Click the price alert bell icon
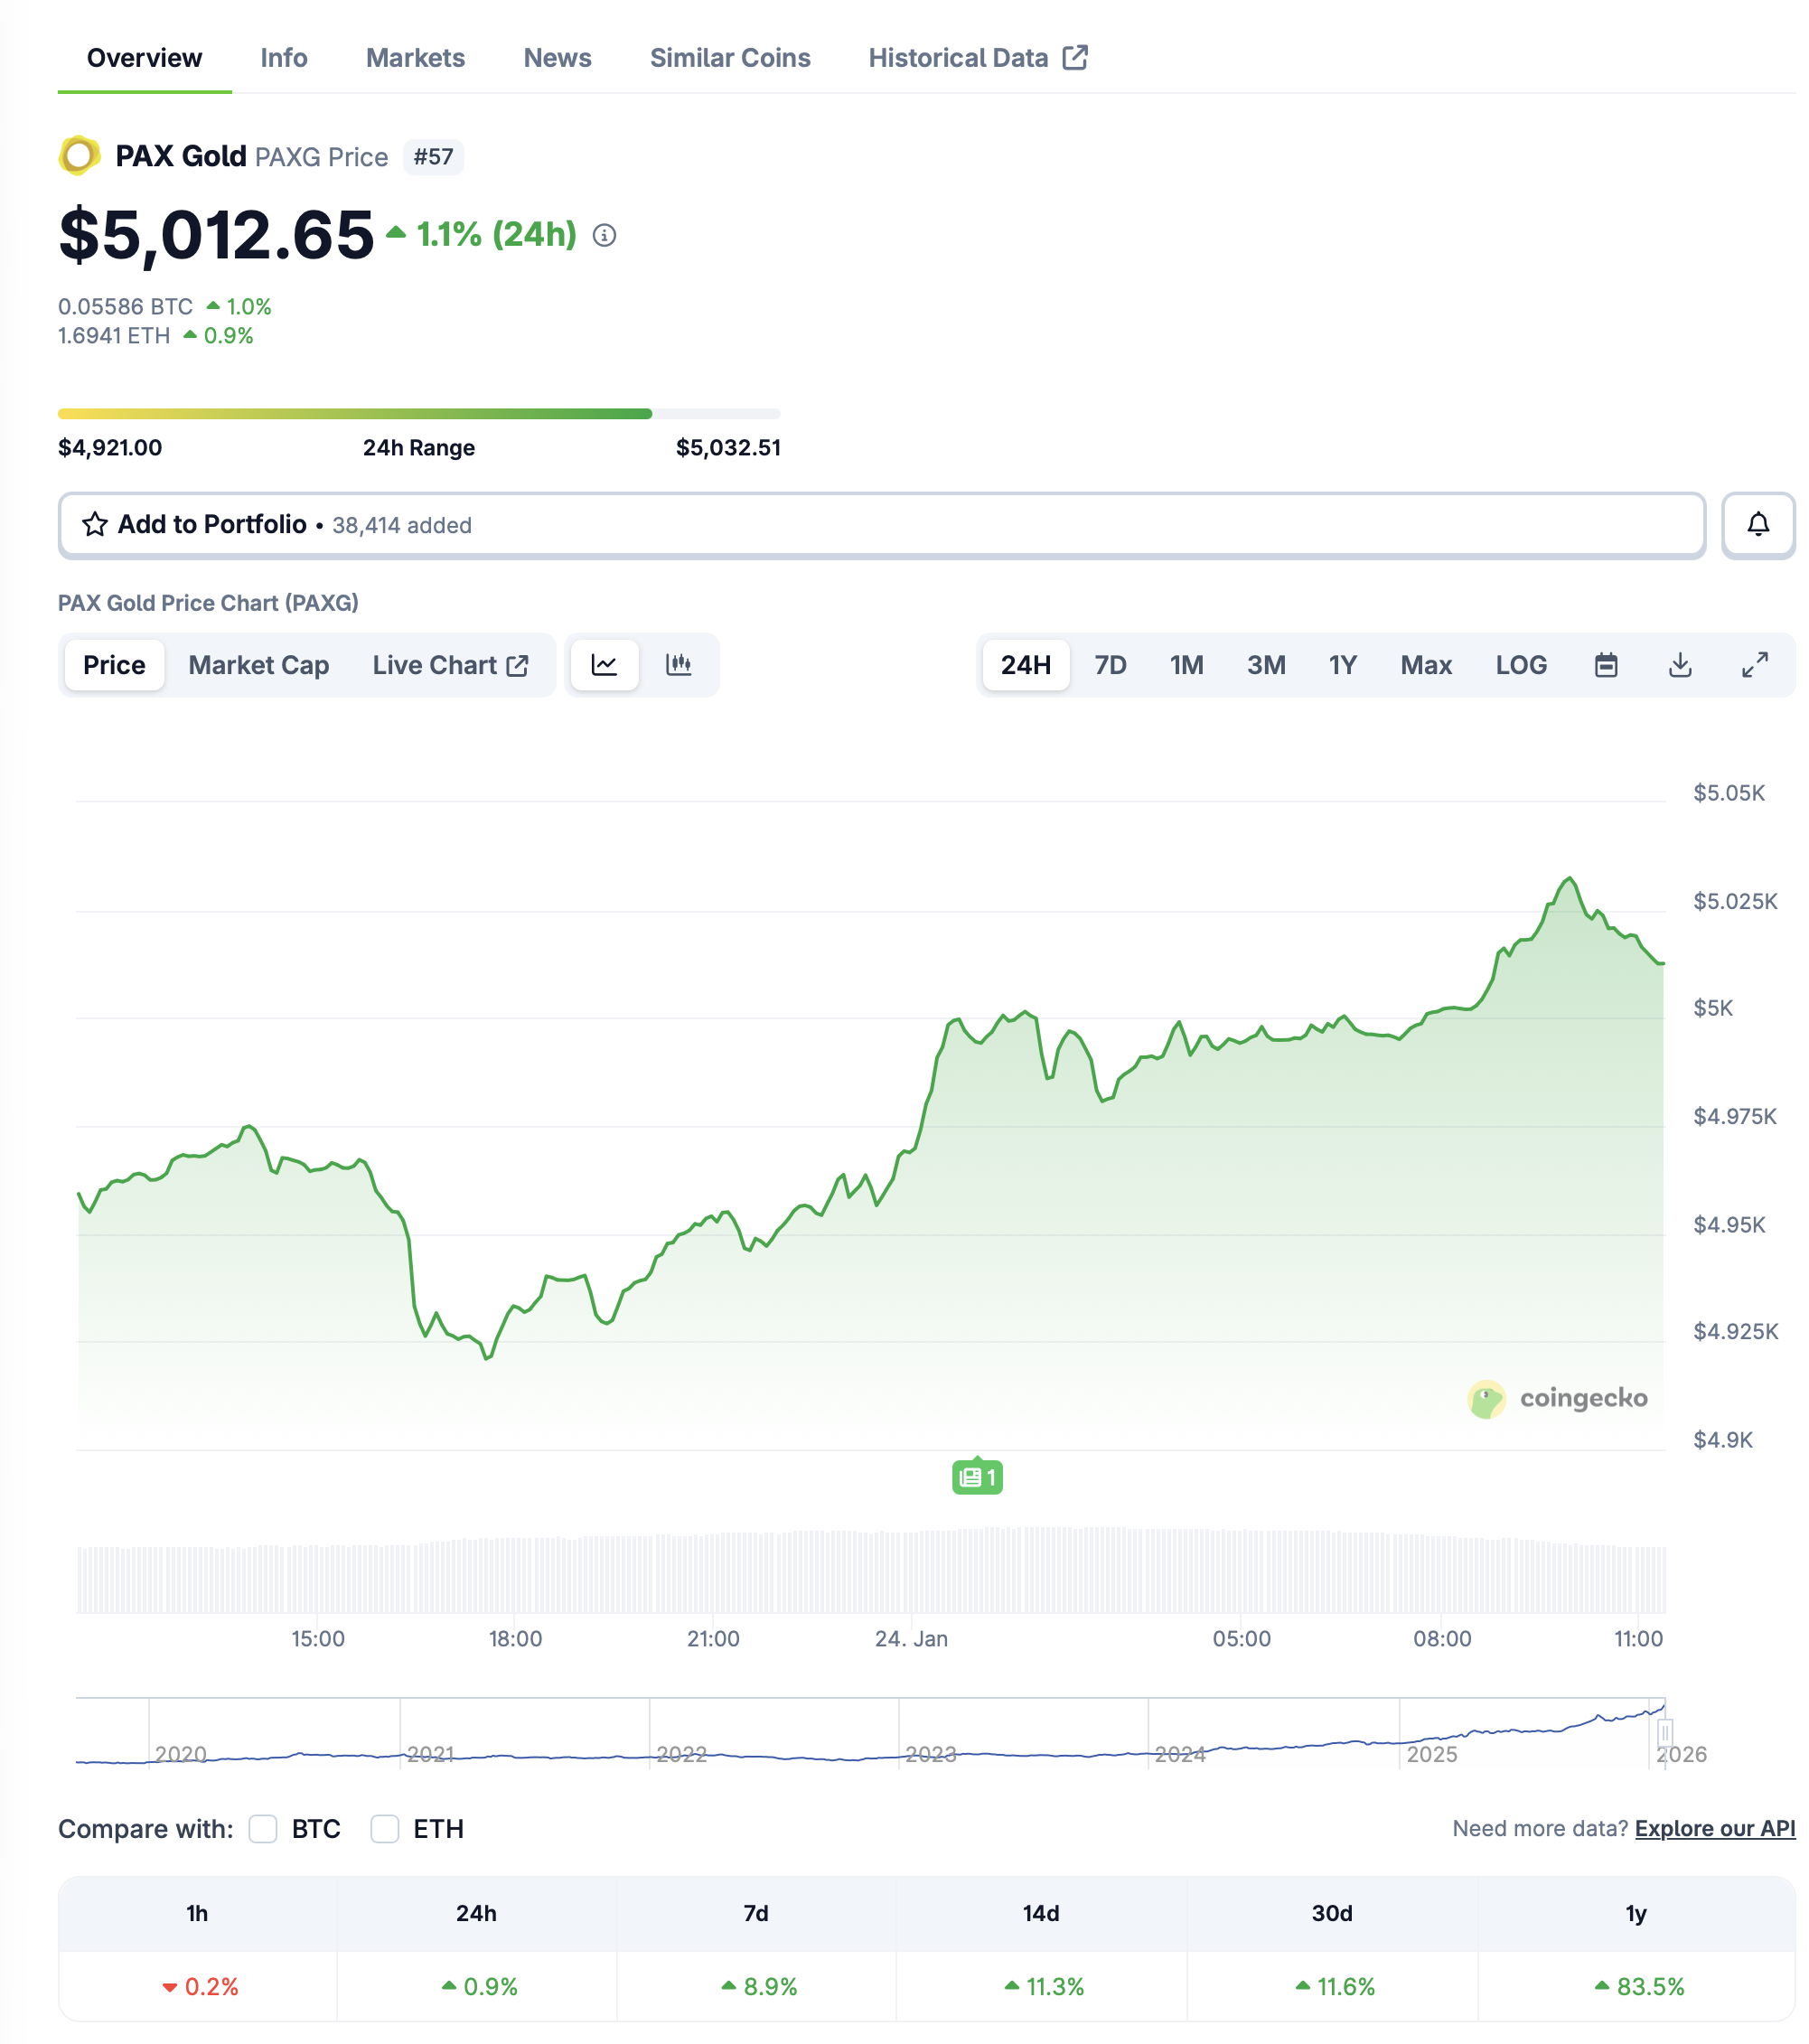The width and height of the screenshot is (1809, 2044). (1757, 524)
